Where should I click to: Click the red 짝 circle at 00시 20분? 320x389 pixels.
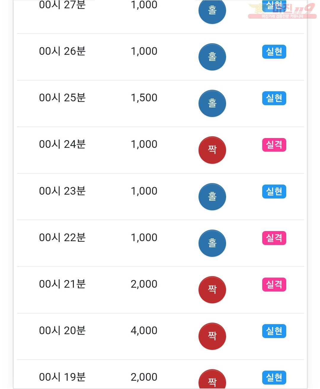point(212,336)
